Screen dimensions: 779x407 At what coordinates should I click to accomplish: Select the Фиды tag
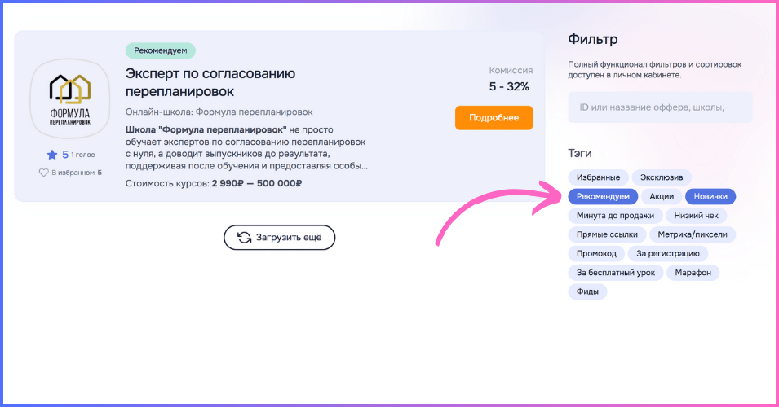(x=587, y=291)
